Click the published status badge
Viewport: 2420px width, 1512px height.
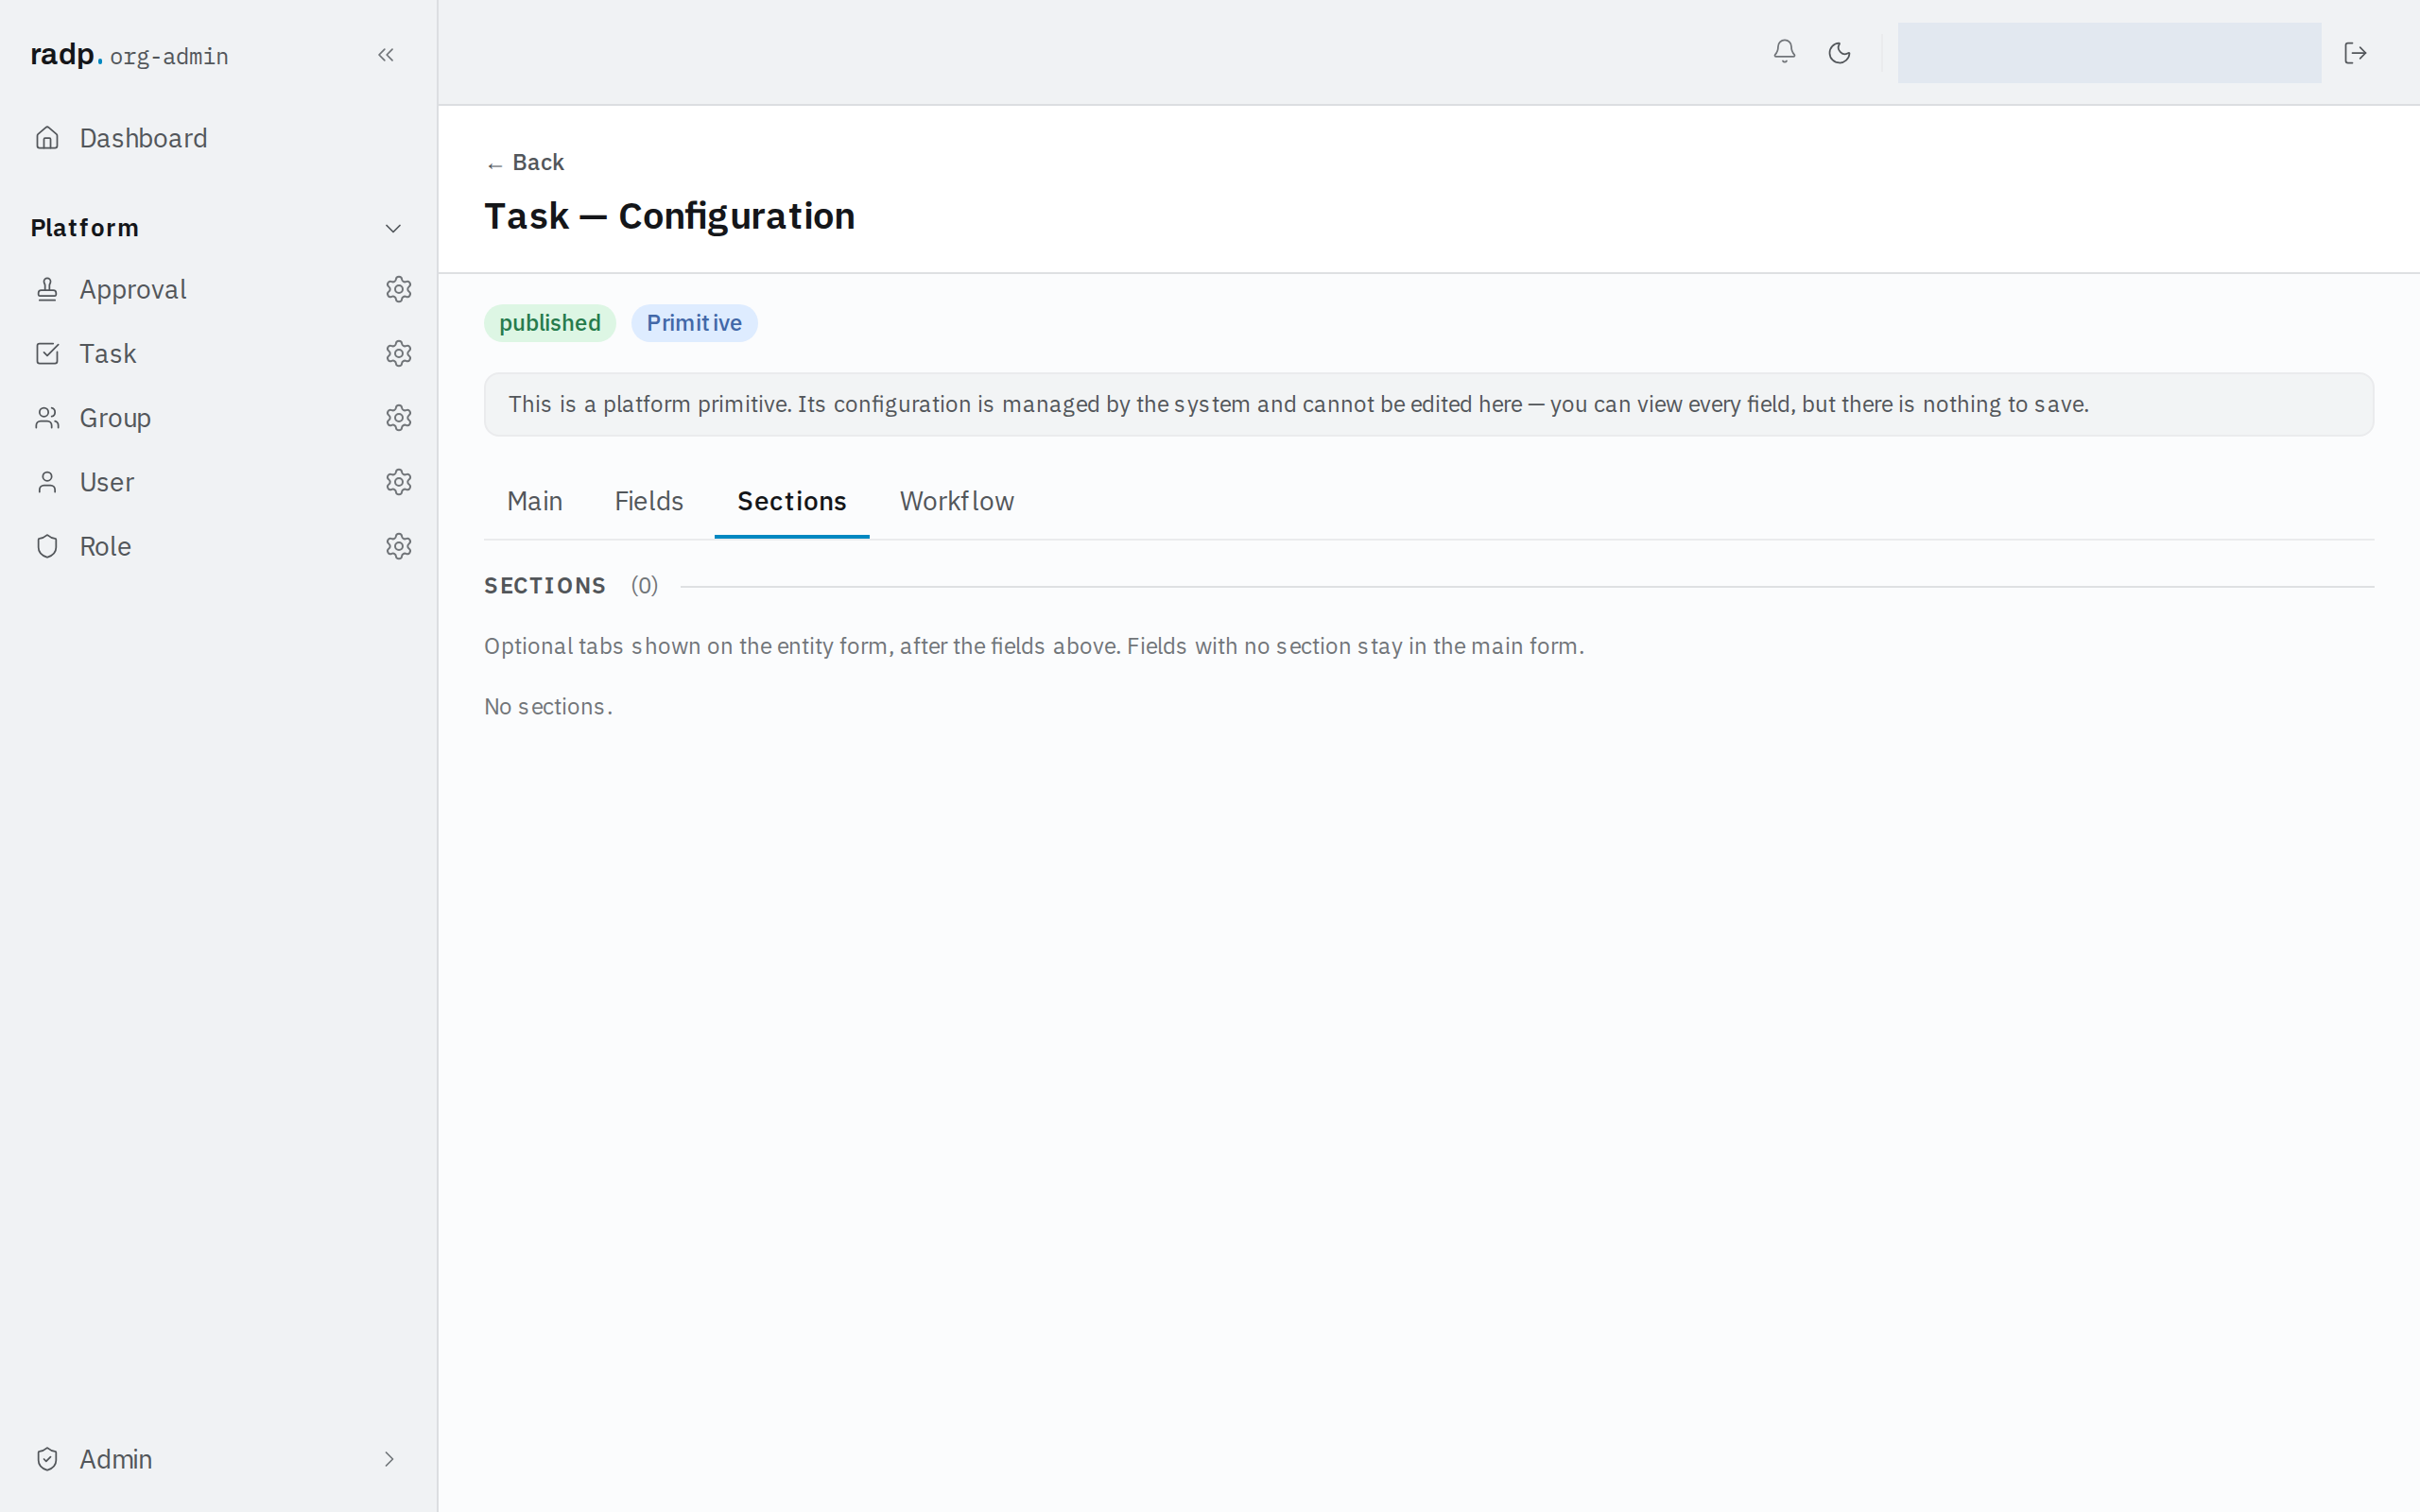(x=549, y=323)
